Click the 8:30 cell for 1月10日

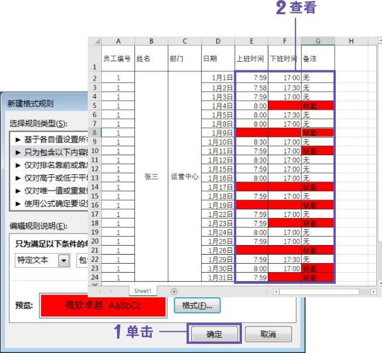251,142
